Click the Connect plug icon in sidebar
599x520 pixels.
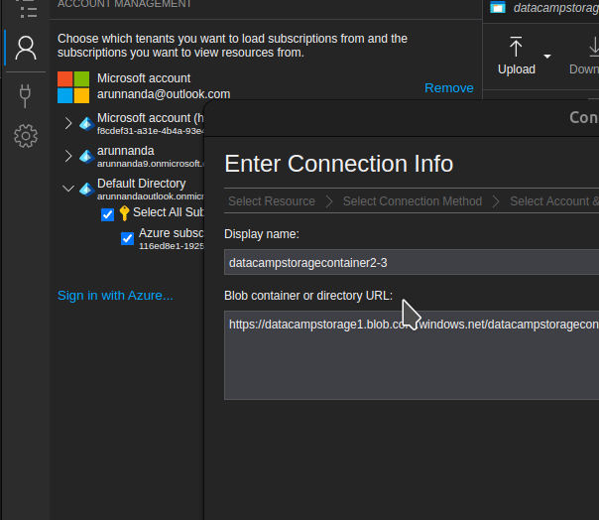(x=26, y=94)
